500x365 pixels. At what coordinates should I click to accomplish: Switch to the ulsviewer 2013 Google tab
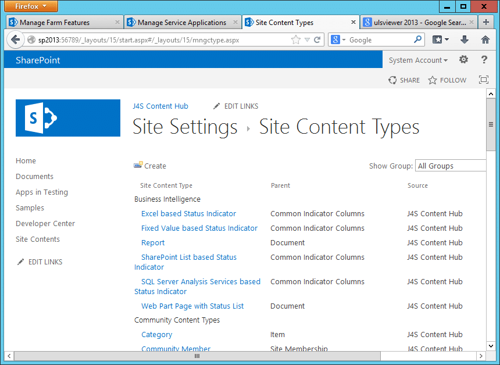coord(419,22)
